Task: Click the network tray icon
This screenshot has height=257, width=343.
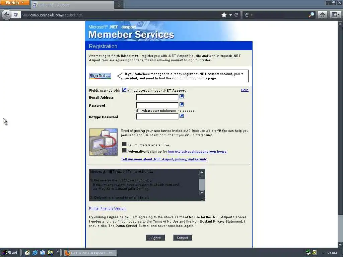Action: pos(308,253)
